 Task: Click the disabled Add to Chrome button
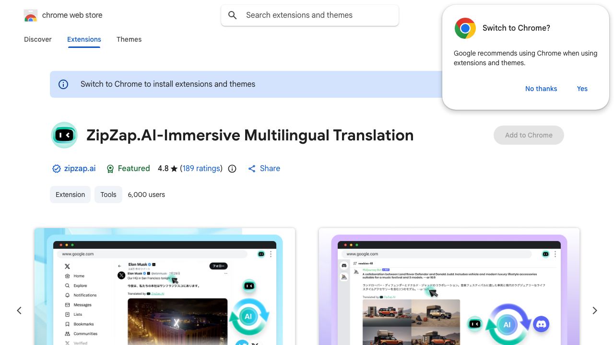[529, 135]
